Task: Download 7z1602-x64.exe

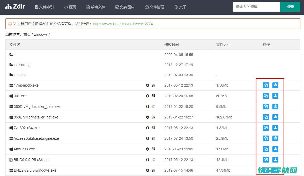Action: (275, 128)
